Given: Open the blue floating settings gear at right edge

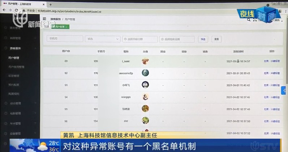Looking at the screenshot, I should [x=284, y=91].
